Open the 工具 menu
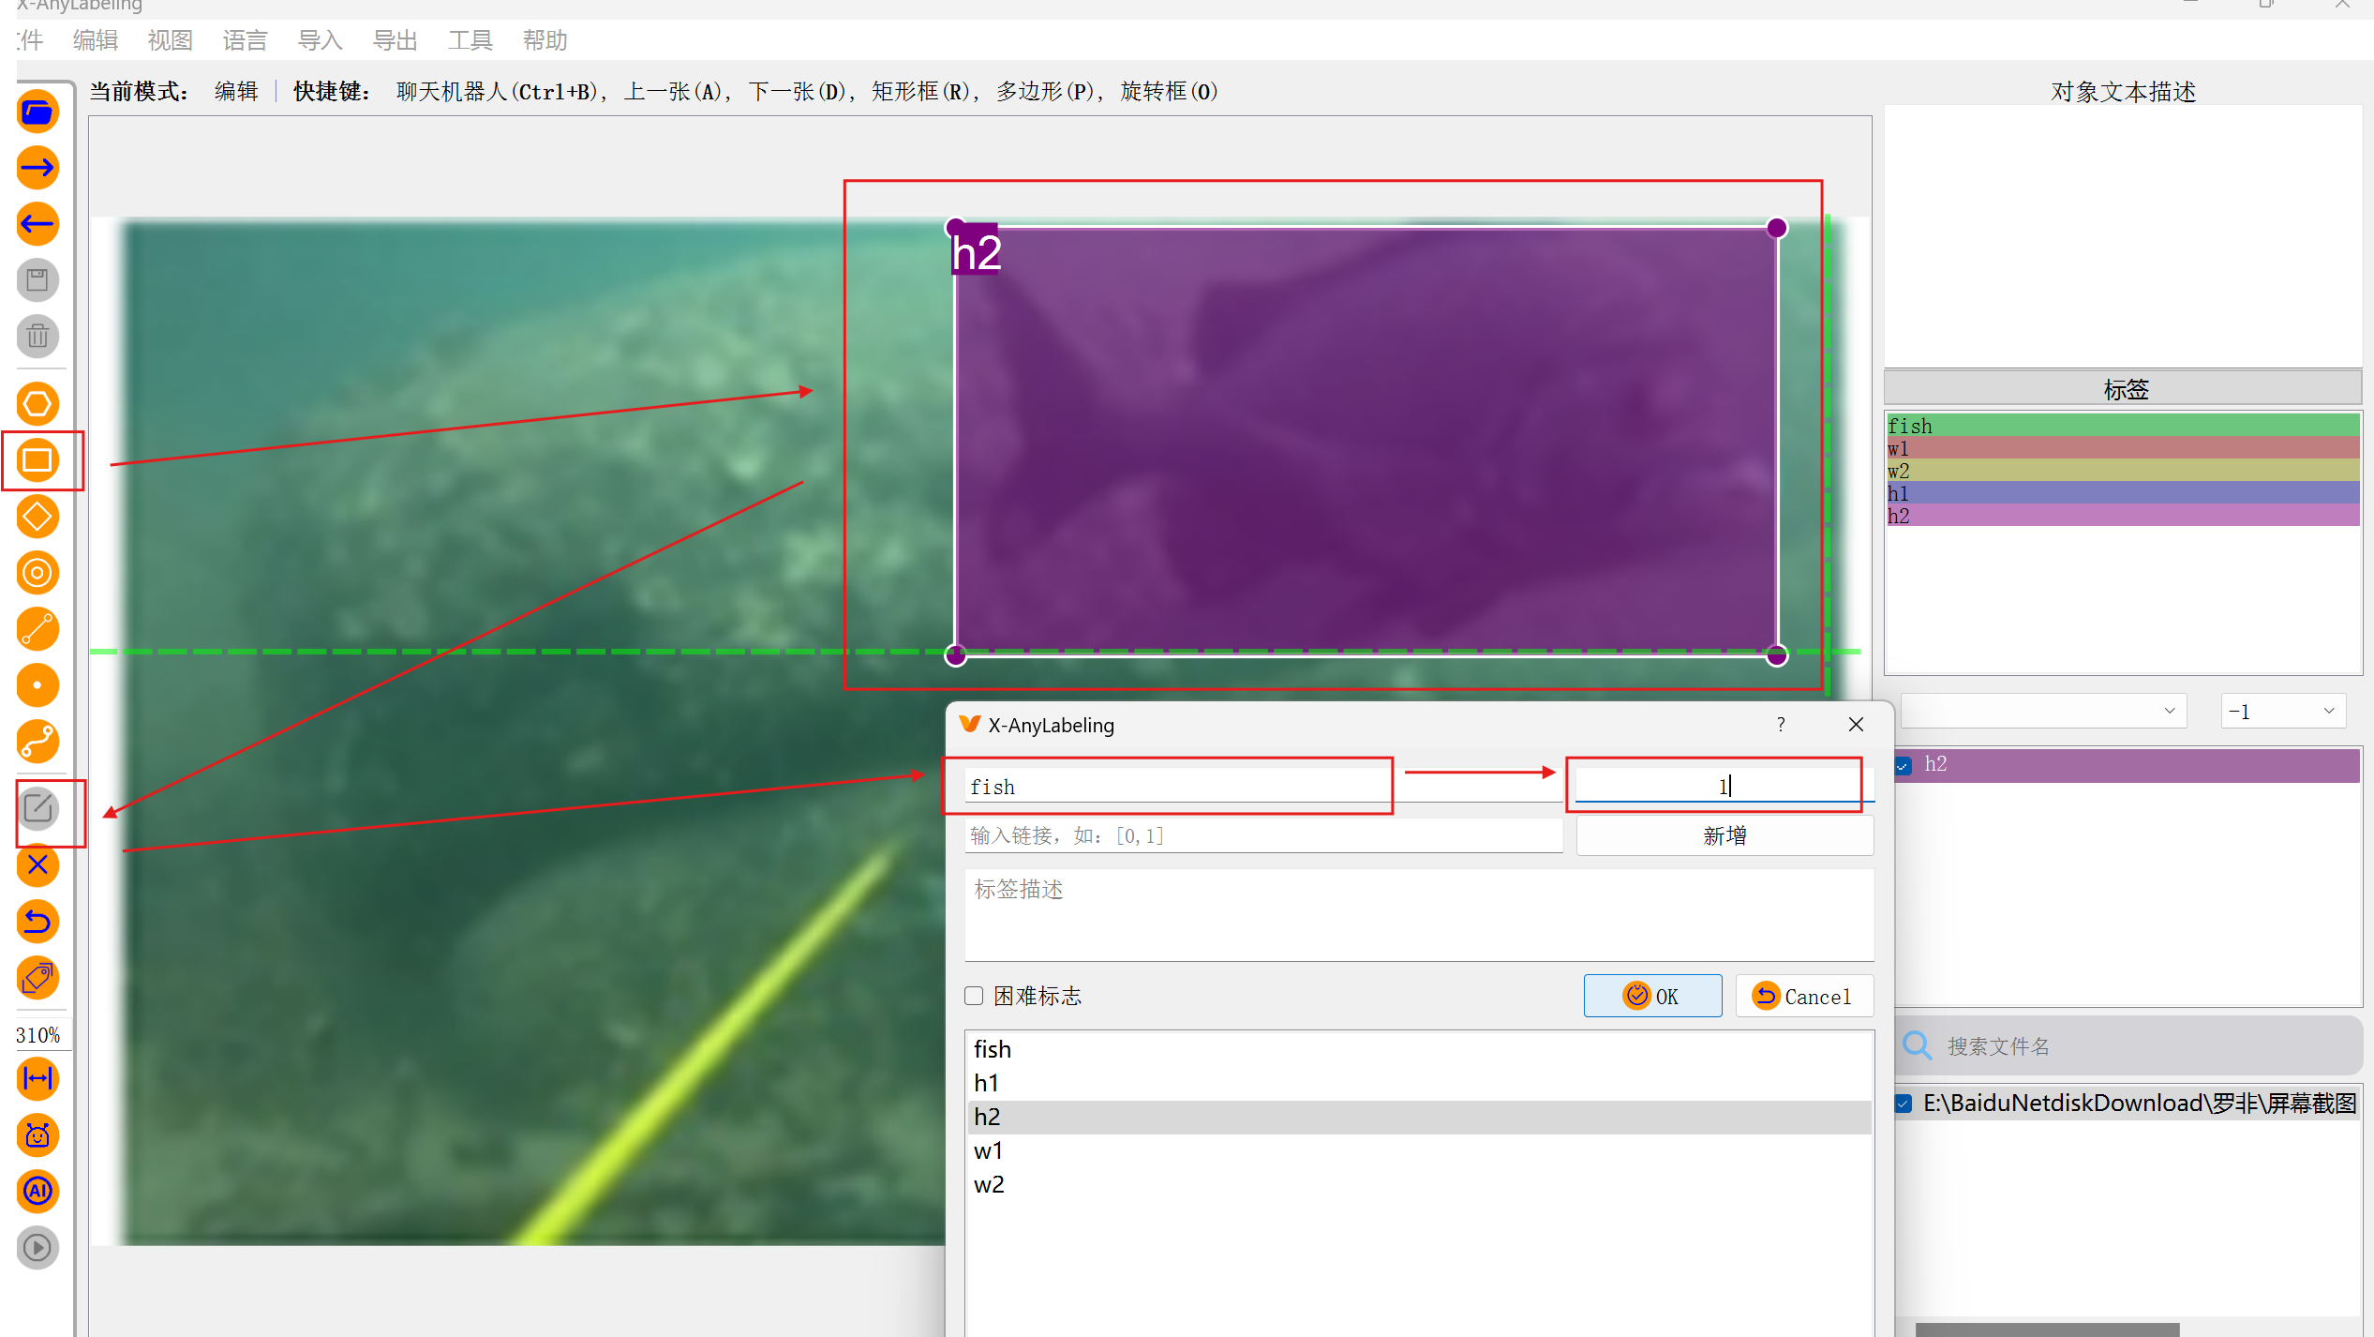The height and width of the screenshot is (1337, 2374). coord(470,39)
